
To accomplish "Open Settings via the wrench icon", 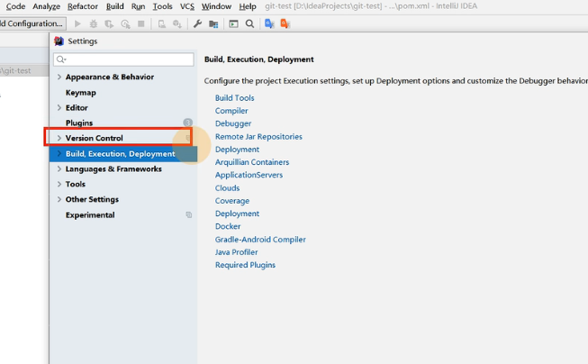I will pos(197,24).
